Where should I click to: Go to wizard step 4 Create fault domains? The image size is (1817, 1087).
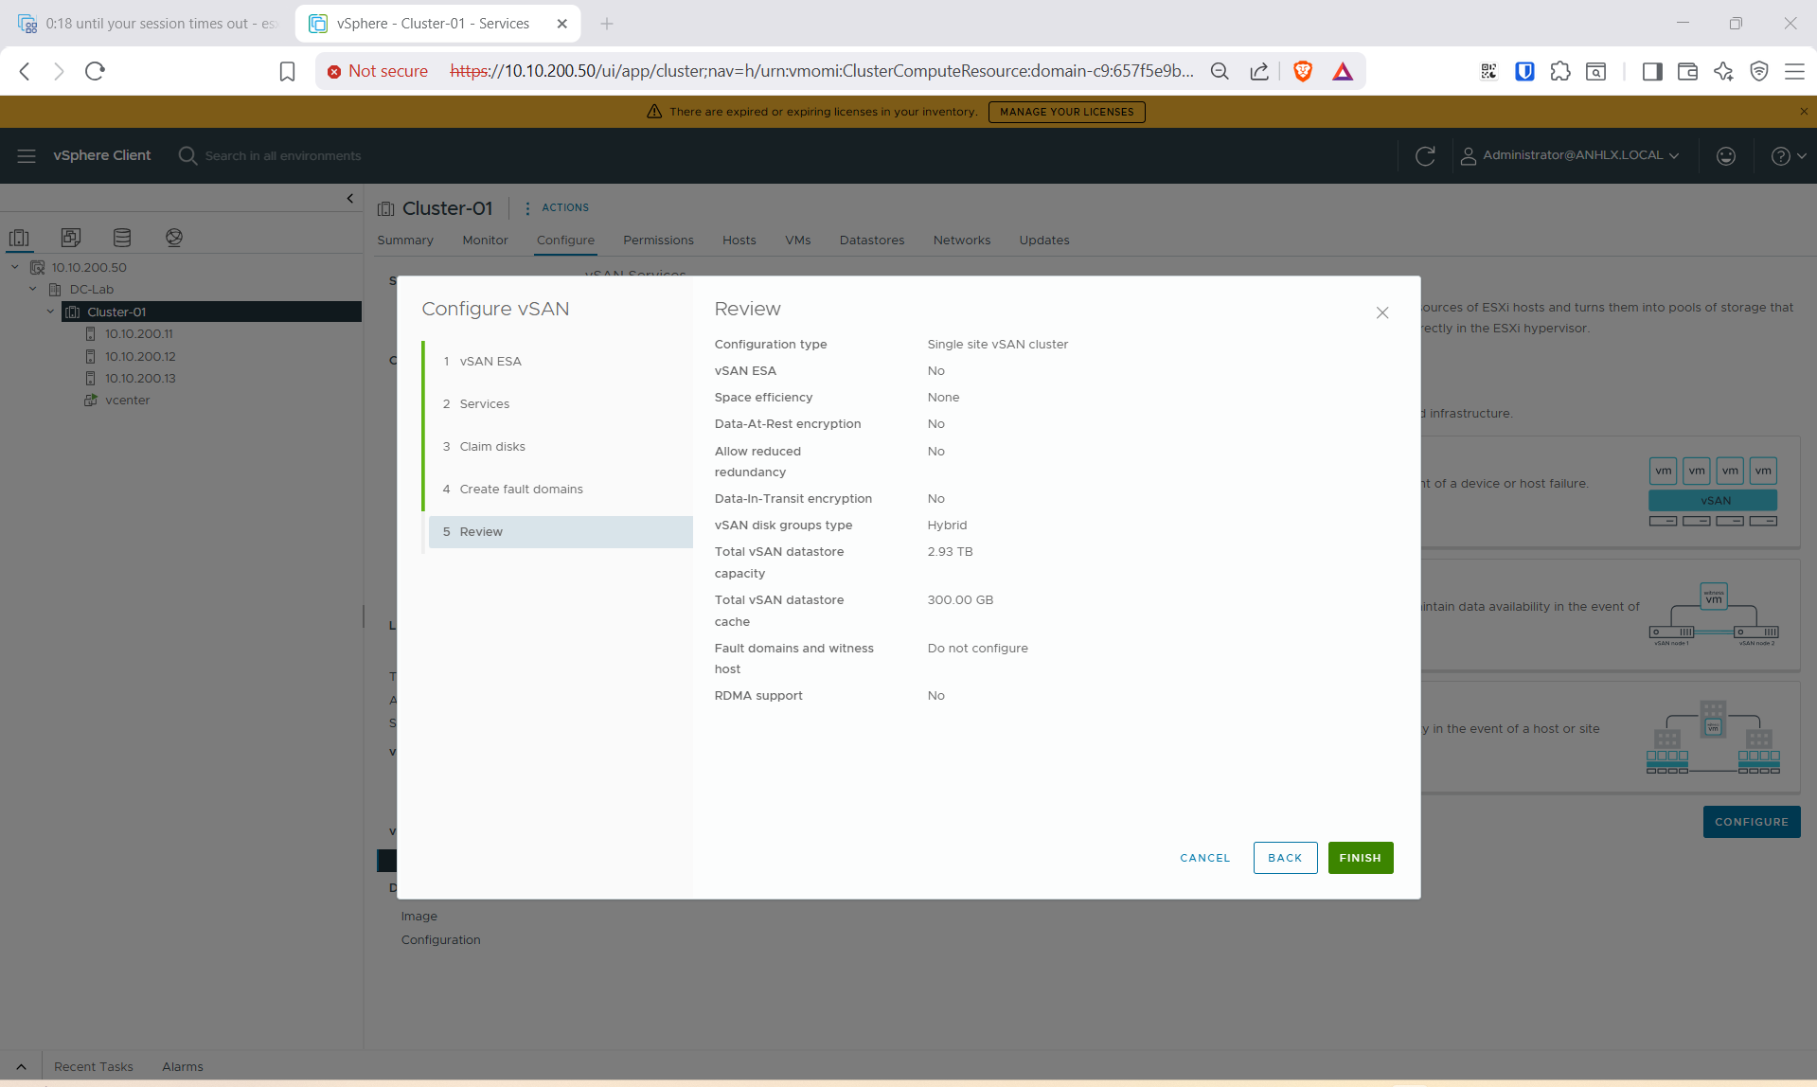561,489
